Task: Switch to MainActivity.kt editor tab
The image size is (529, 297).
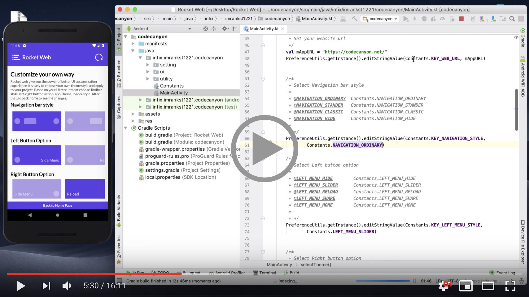Action: click(x=264, y=29)
